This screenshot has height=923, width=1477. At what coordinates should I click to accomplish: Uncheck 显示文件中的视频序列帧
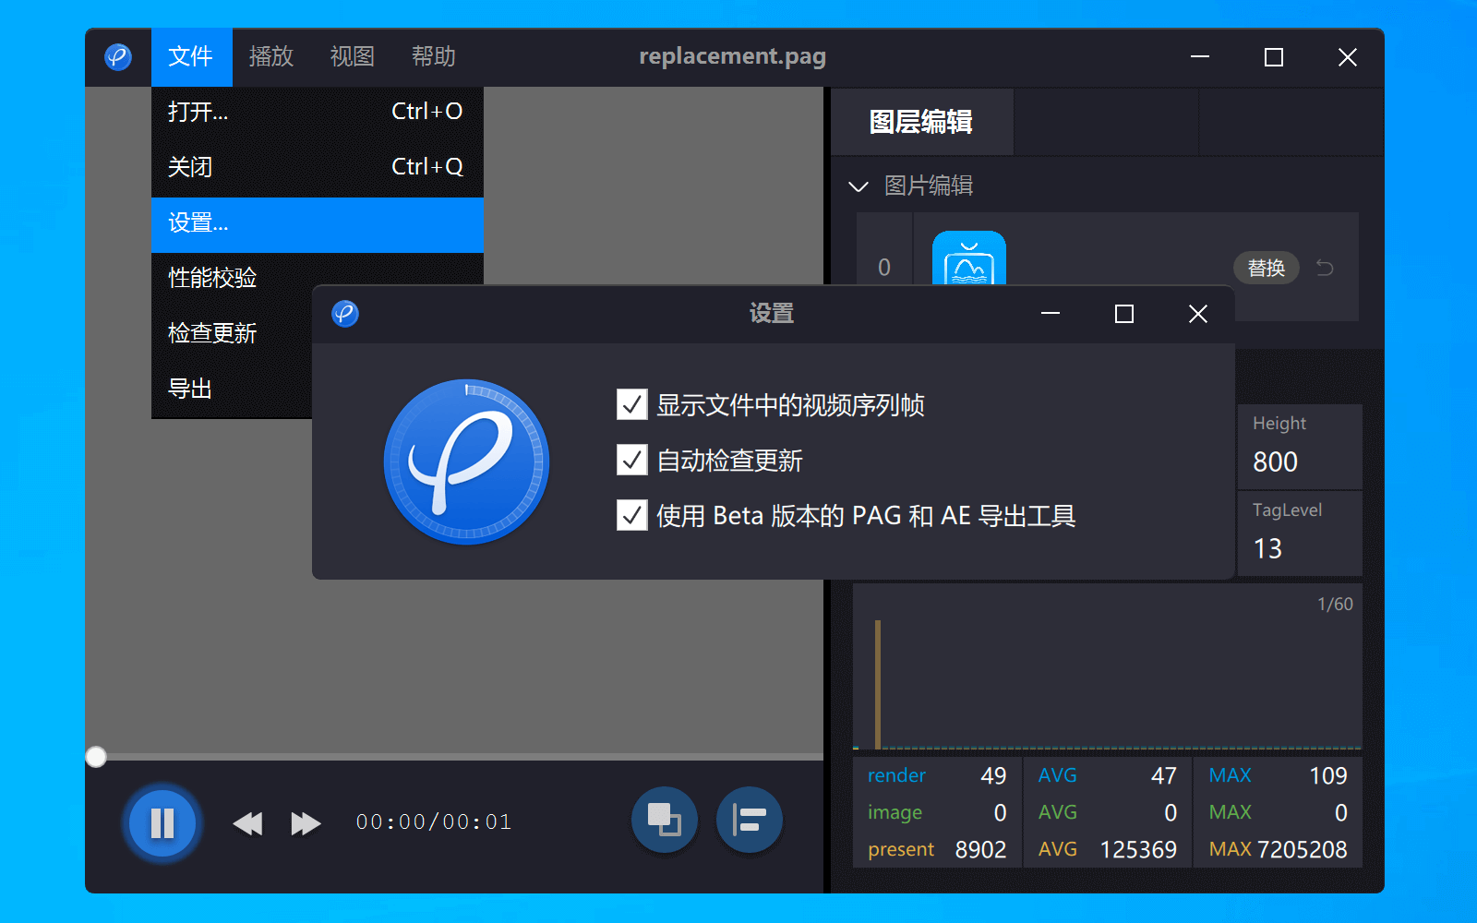(631, 405)
